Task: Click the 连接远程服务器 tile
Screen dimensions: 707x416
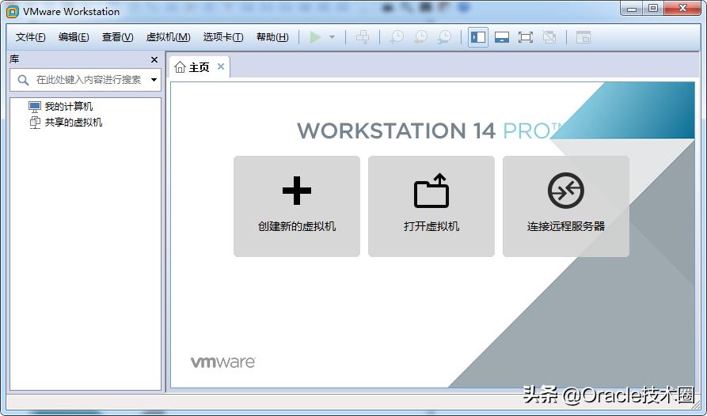Action: (x=566, y=206)
